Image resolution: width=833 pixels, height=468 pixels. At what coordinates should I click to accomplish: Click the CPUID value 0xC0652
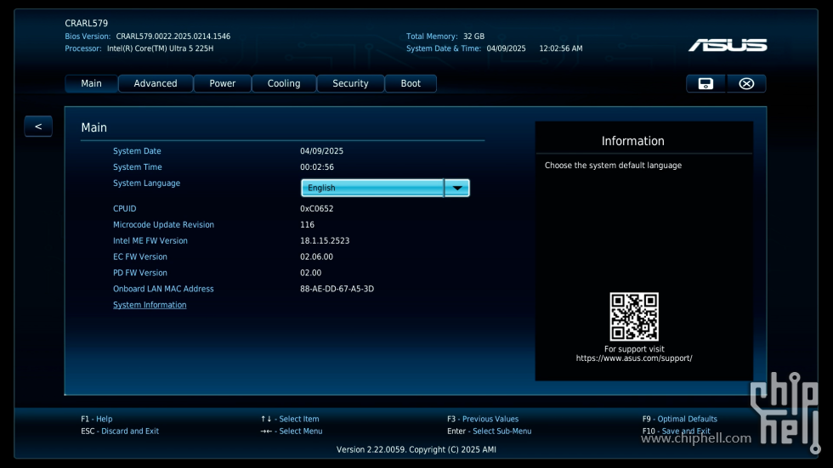click(316, 209)
